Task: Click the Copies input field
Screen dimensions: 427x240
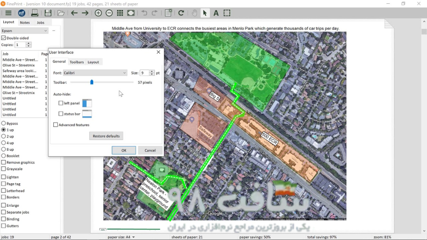Action: click(x=20, y=45)
